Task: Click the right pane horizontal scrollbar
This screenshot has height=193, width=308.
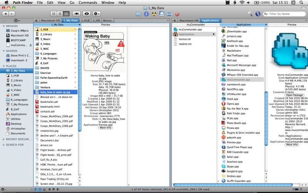Action: (233, 185)
